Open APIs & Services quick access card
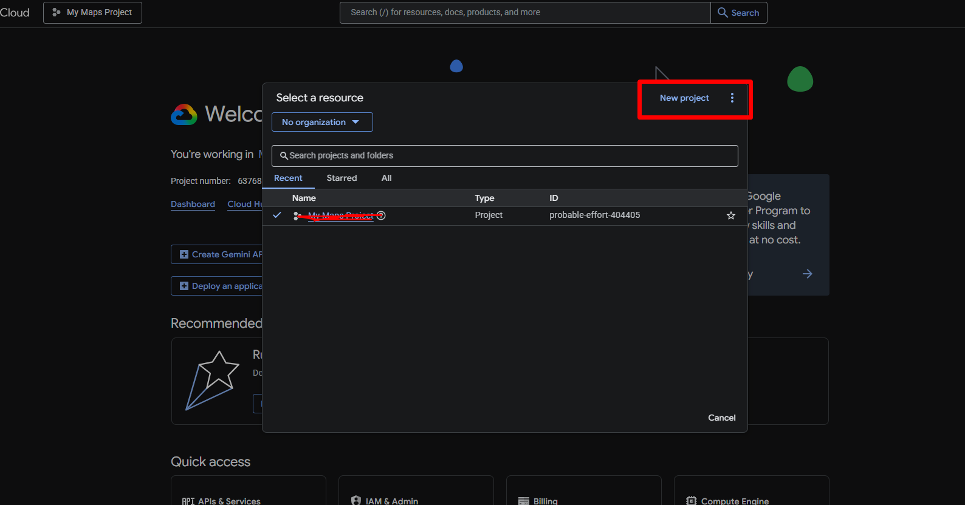This screenshot has width=965, height=505. click(248, 490)
